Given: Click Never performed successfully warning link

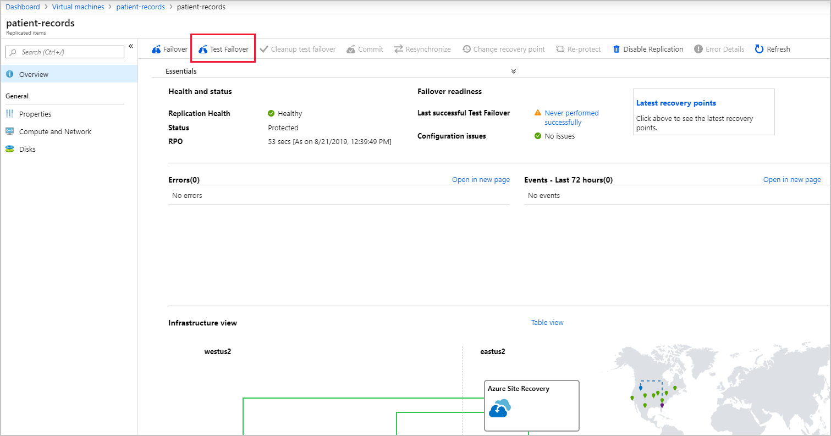Looking at the screenshot, I should [571, 118].
